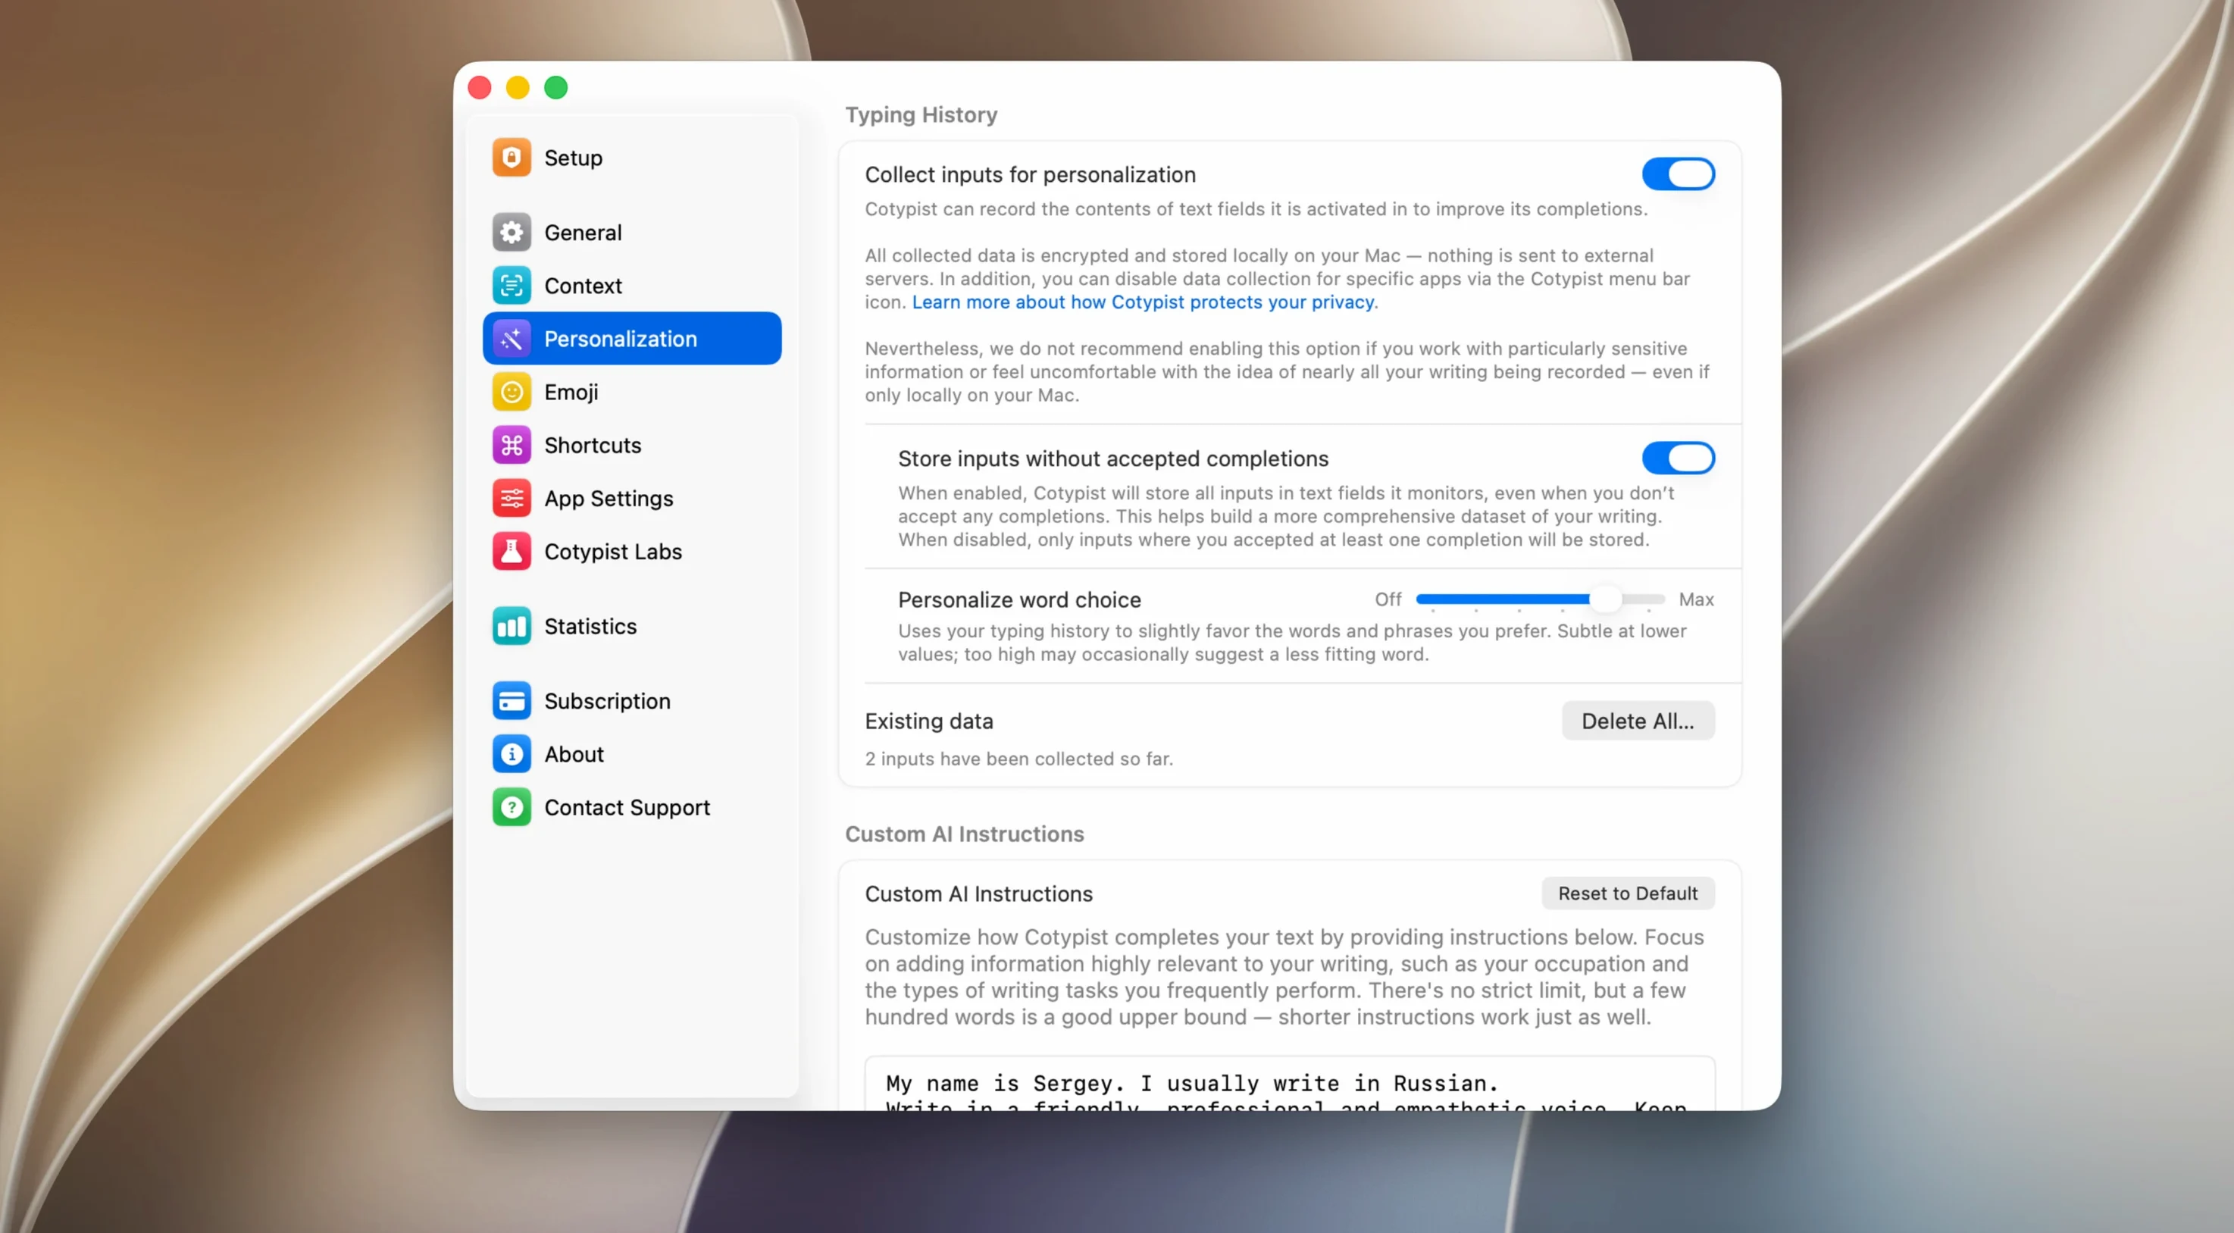Select the Context sidebar icon
This screenshot has width=2234, height=1233.
click(x=512, y=285)
